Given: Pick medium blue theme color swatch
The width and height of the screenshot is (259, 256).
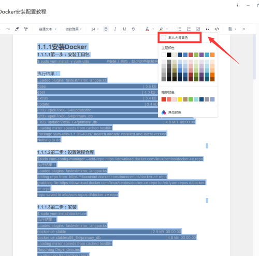Looking at the screenshot, I should pyautogui.click(x=185, y=55).
